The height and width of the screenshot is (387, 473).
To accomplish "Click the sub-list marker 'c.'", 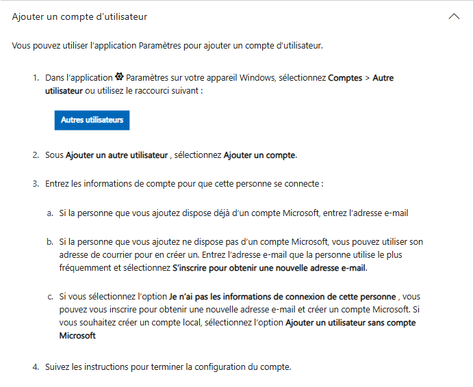I will 50,297.
